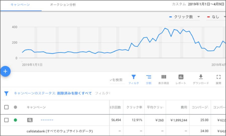Click the 展開 expand icon
The height and width of the screenshot is (136, 226).
(x=218, y=77)
